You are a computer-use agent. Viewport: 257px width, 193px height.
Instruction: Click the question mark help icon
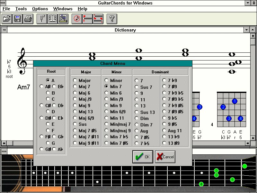pyautogui.click(x=112, y=19)
